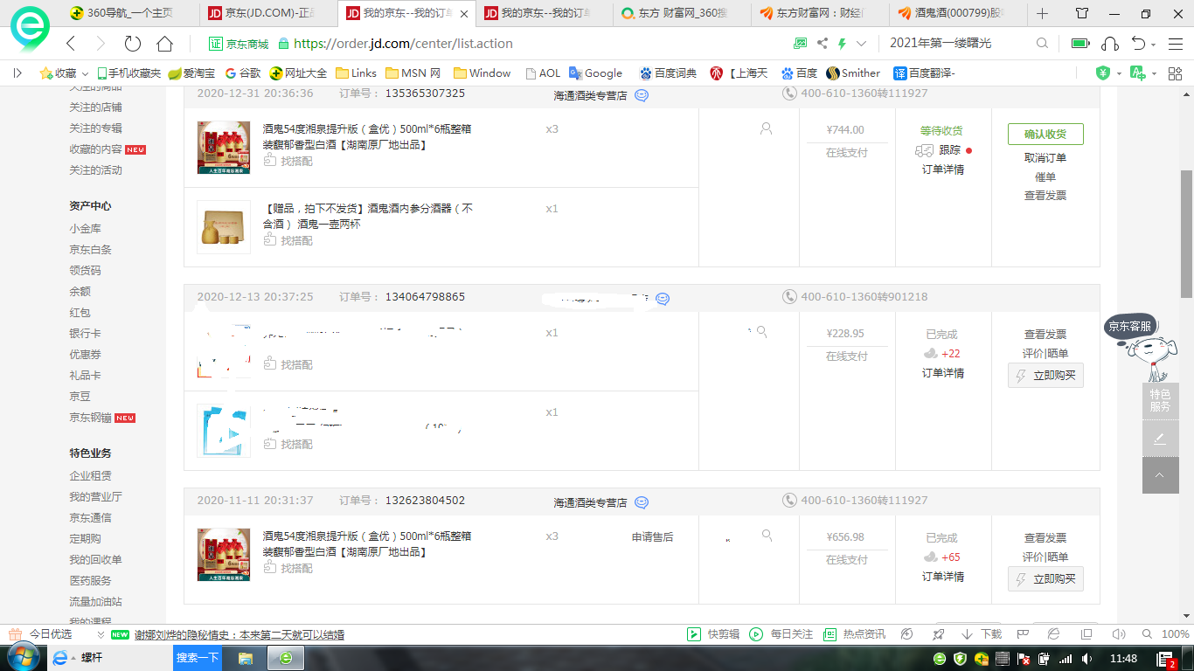Switch to the 360导航 tab

click(x=131, y=14)
